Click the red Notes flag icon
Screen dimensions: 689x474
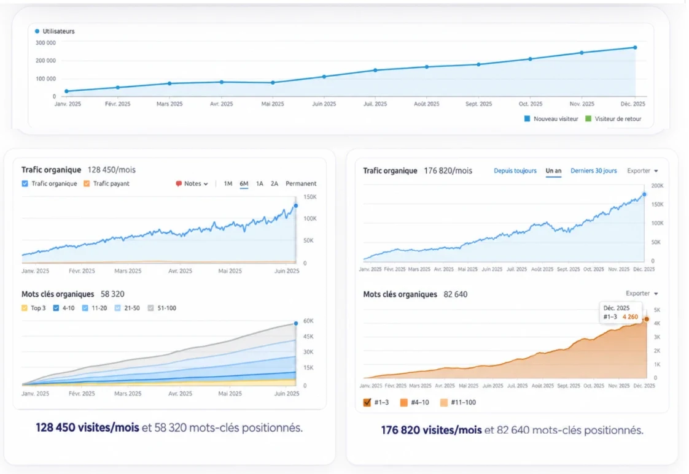click(x=179, y=183)
